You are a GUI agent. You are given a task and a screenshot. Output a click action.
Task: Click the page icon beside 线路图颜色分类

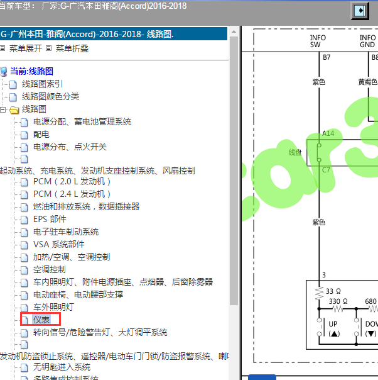pyautogui.click(x=13, y=97)
